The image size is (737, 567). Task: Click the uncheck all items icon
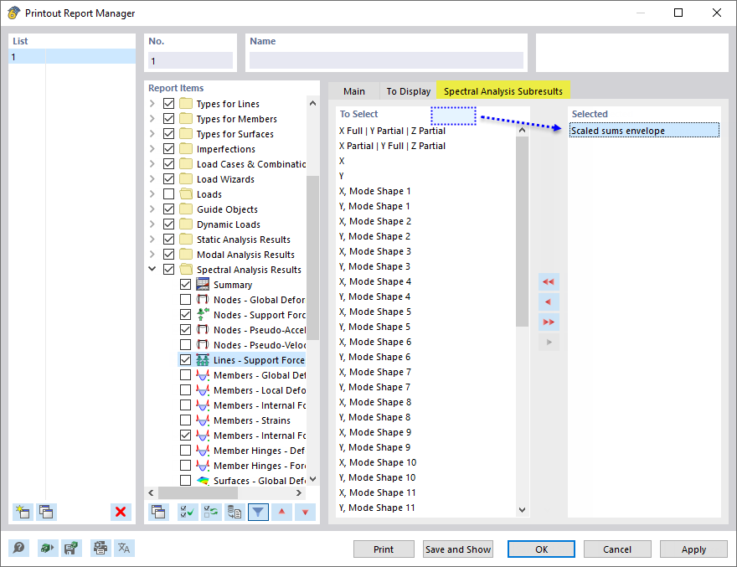[x=211, y=512]
